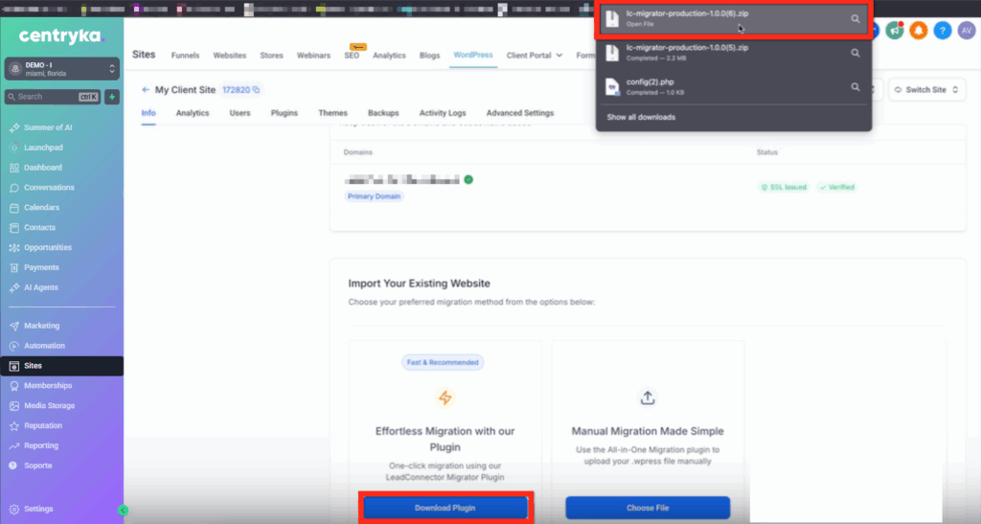This screenshot has width=981, height=524.
Task: Switch to the Blogs tab
Action: 430,56
